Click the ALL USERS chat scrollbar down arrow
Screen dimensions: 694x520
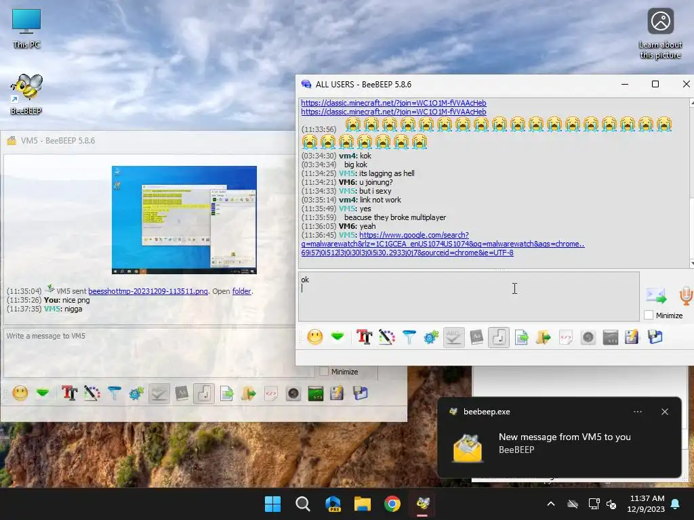click(691, 264)
